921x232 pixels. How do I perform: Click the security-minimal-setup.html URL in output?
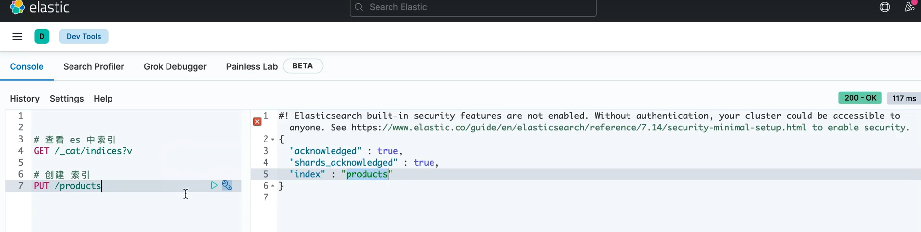point(579,128)
